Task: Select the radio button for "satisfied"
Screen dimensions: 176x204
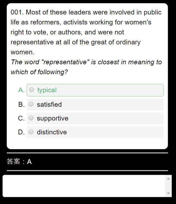Action: (31, 104)
